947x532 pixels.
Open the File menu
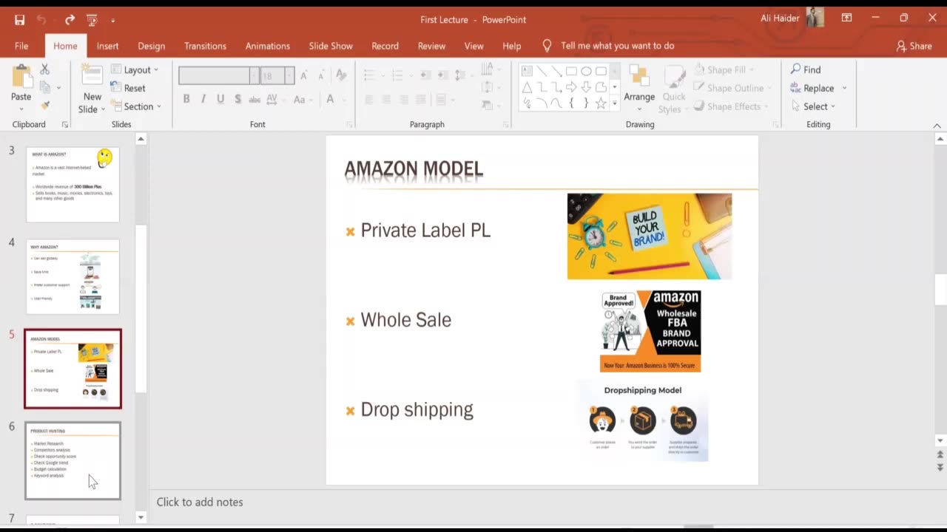(x=21, y=46)
